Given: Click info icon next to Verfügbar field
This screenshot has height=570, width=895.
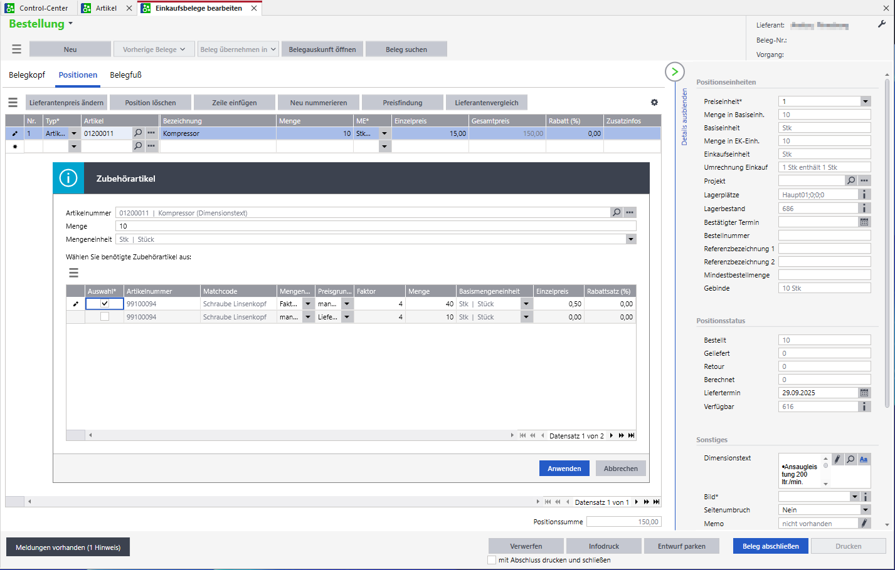Looking at the screenshot, I should click(864, 407).
